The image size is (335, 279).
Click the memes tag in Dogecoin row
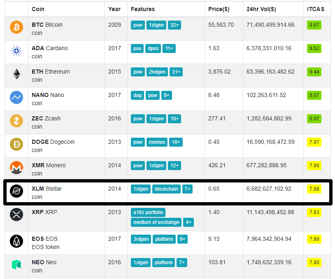point(157,142)
